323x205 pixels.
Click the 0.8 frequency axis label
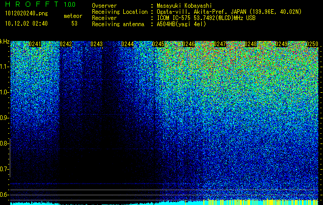click(4, 143)
